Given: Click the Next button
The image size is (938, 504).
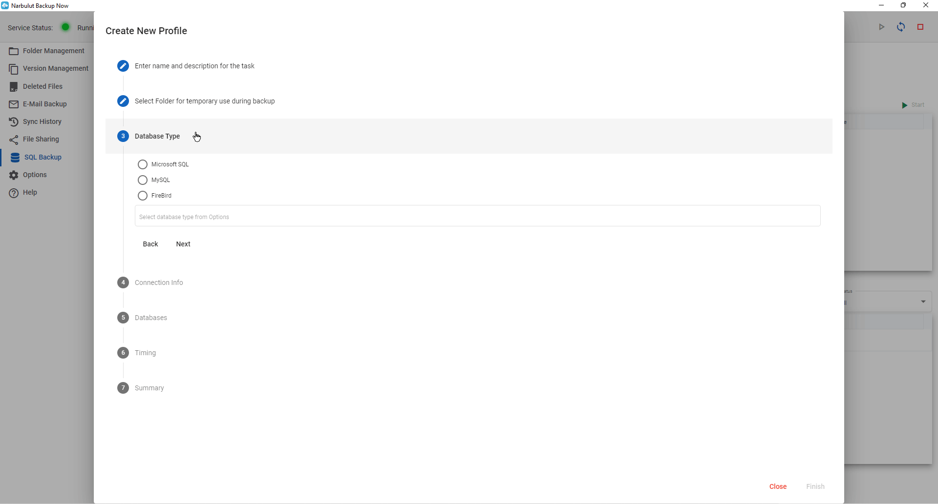Looking at the screenshot, I should 183,244.
